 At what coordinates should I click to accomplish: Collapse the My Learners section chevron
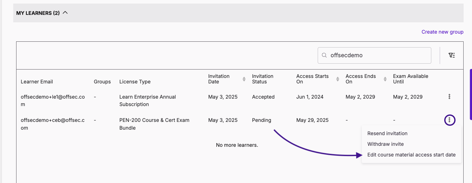coord(65,13)
